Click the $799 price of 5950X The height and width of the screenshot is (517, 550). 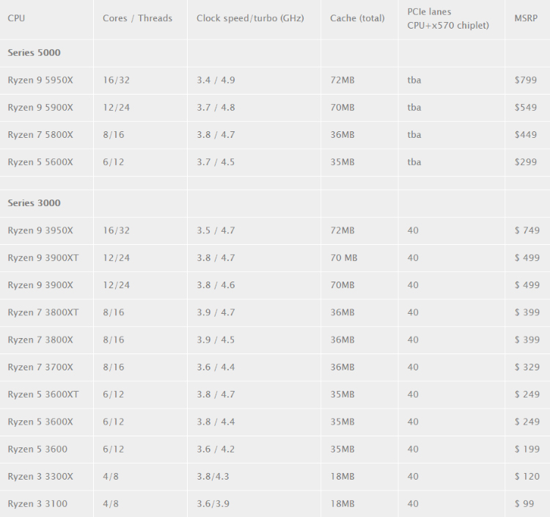coord(526,81)
